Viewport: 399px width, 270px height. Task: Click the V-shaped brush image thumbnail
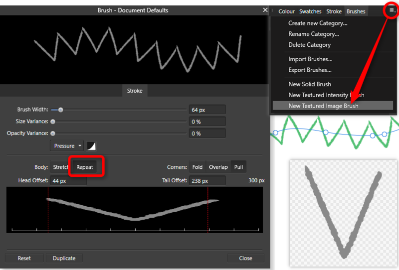point(343,213)
